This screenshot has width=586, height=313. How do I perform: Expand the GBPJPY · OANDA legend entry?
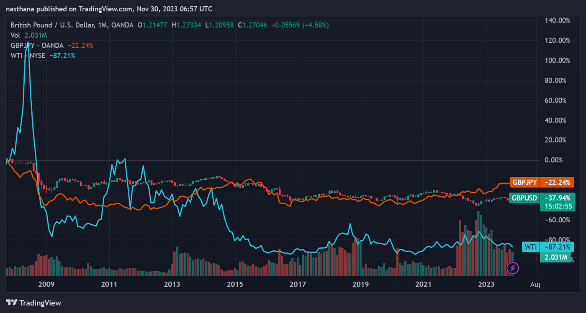click(37, 45)
